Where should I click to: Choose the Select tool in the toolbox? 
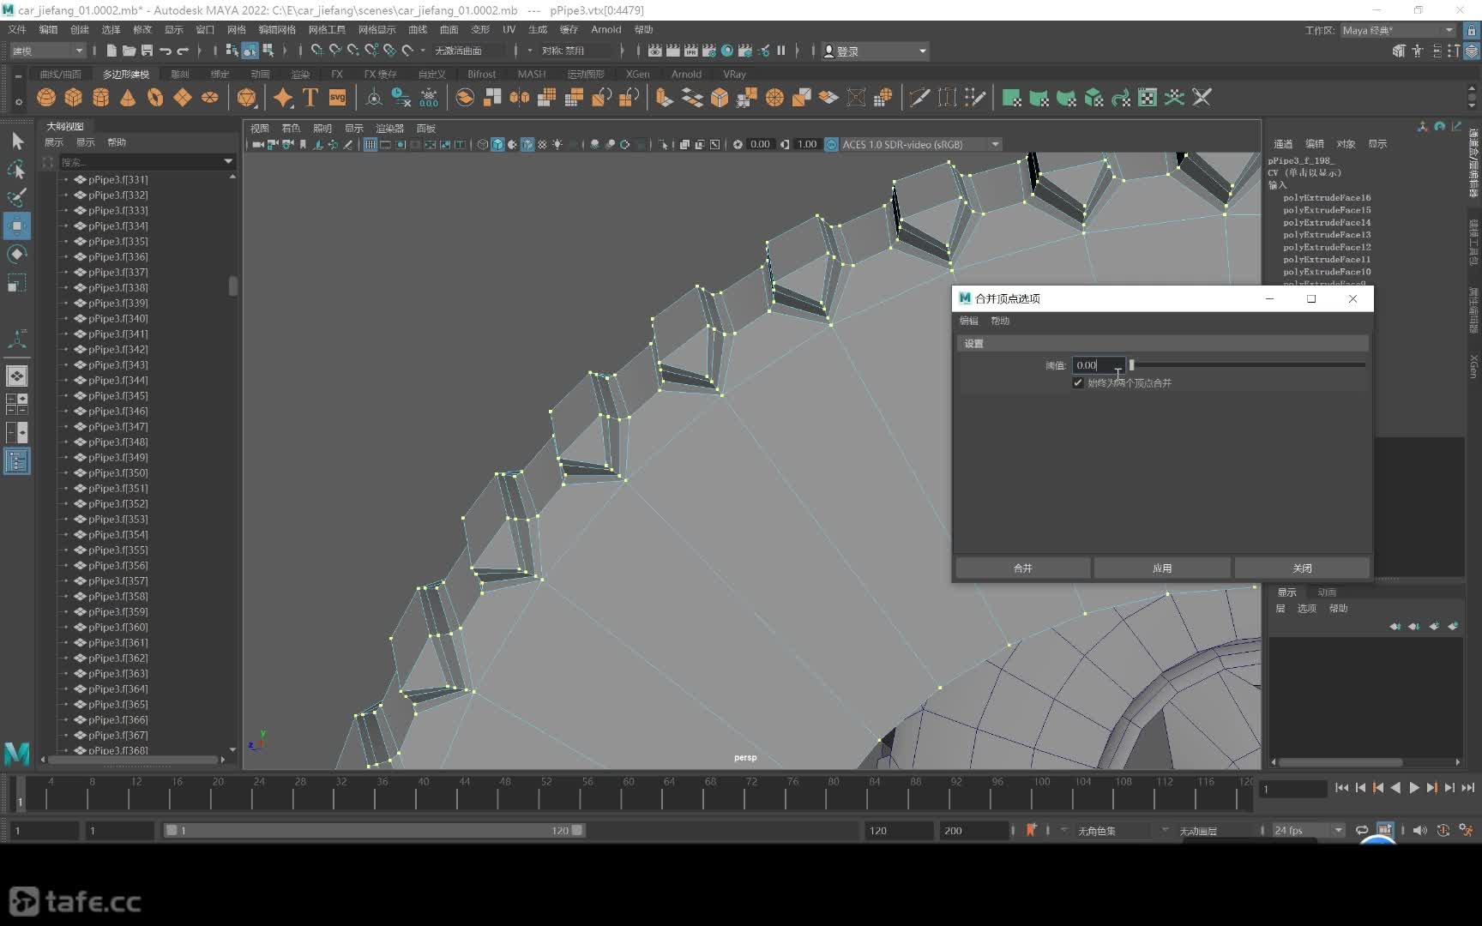pos(17,141)
